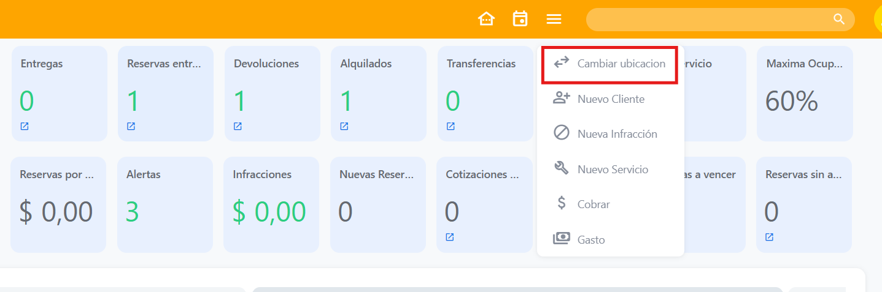Click the search magnifier icon
This screenshot has width=882, height=292.
click(839, 20)
